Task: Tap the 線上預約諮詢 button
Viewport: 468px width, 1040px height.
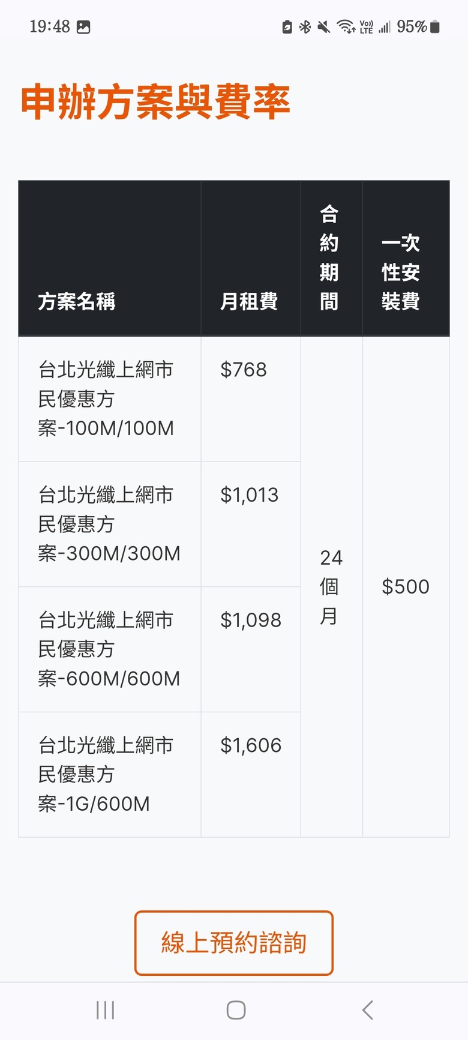Action: 234,943
